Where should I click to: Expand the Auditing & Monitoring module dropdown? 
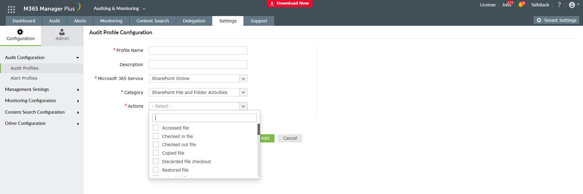(120, 8)
